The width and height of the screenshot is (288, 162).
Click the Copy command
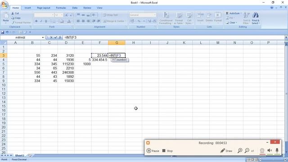click(16, 18)
